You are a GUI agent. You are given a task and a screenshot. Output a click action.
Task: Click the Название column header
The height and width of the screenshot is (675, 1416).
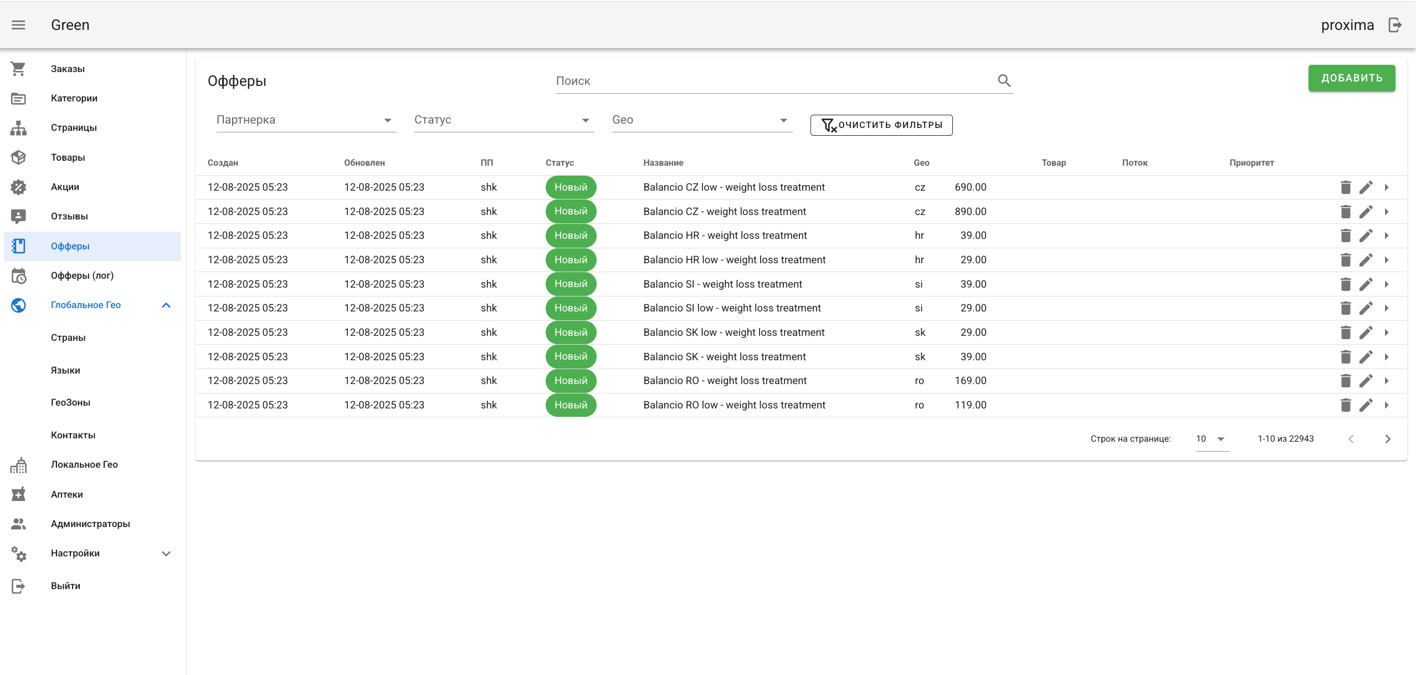[x=663, y=163]
